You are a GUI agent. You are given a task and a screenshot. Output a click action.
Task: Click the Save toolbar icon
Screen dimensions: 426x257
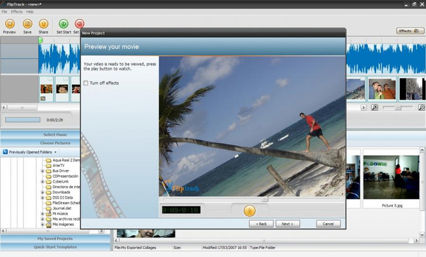(28, 24)
